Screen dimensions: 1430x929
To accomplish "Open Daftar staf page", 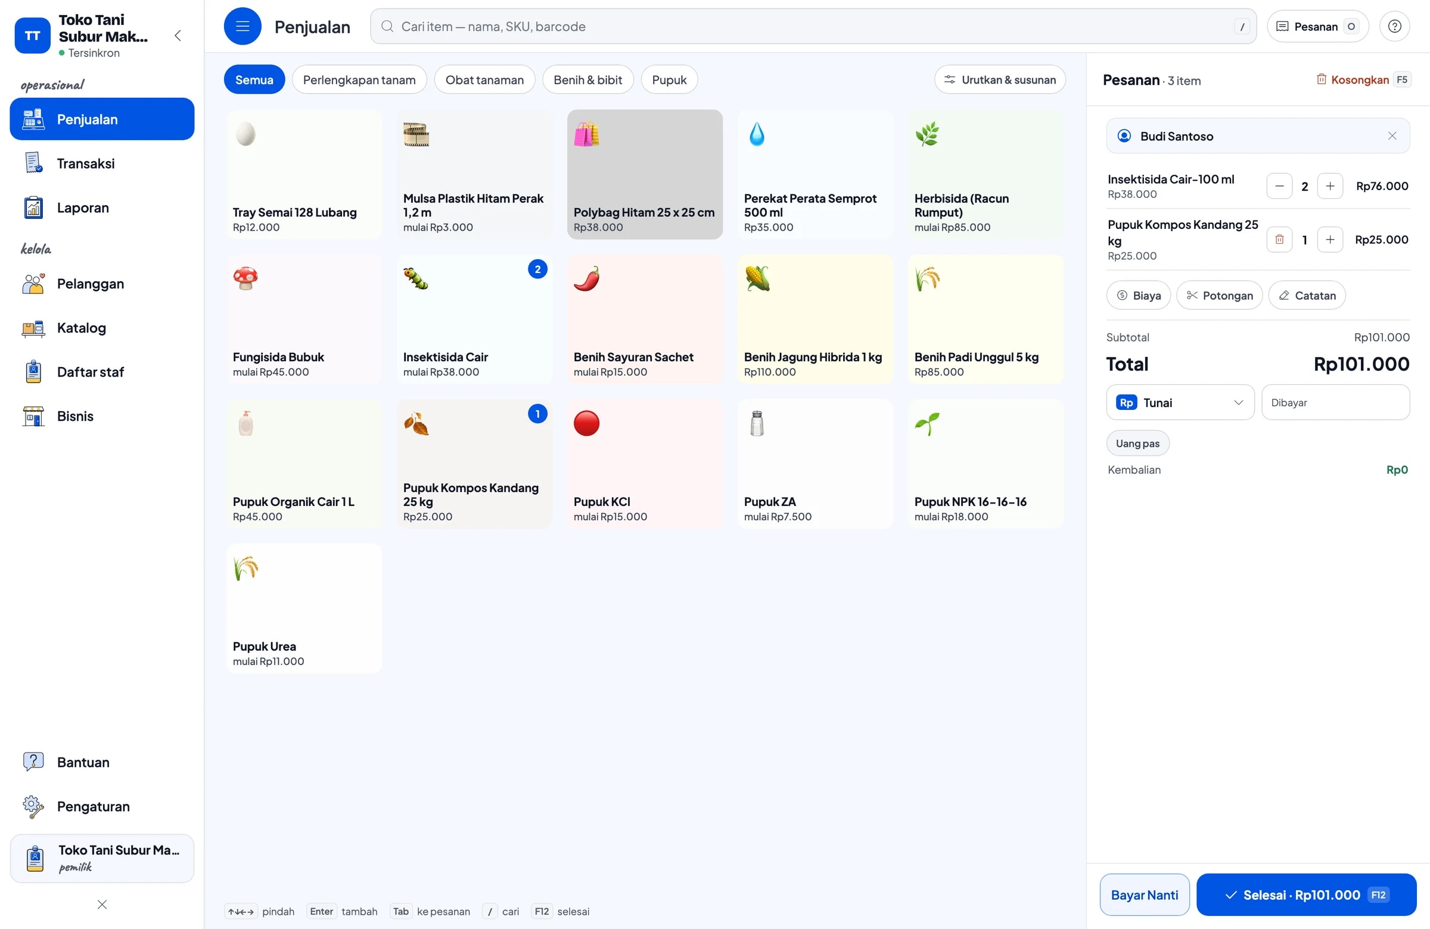I will [102, 372].
